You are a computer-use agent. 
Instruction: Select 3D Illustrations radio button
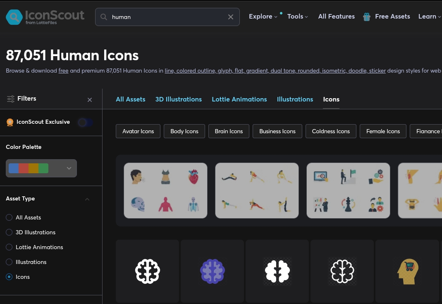coord(9,232)
